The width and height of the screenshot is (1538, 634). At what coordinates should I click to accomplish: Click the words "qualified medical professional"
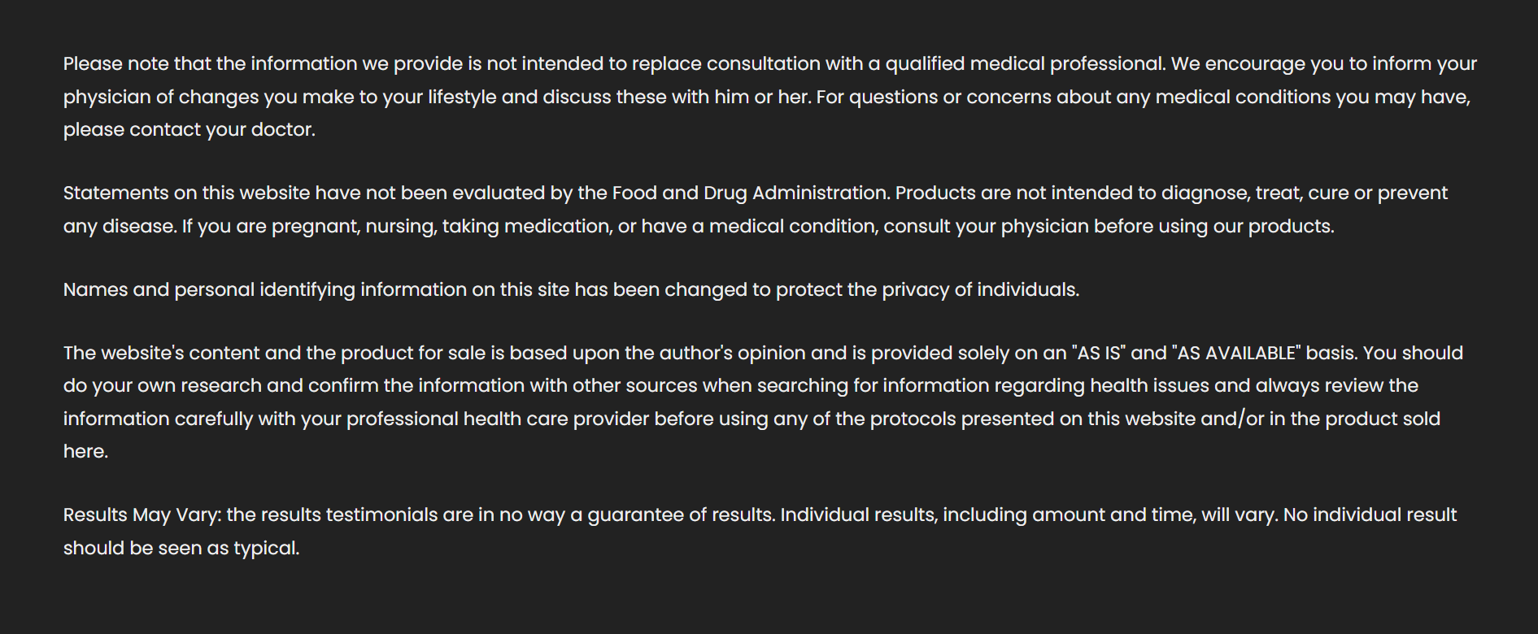[1025, 64]
